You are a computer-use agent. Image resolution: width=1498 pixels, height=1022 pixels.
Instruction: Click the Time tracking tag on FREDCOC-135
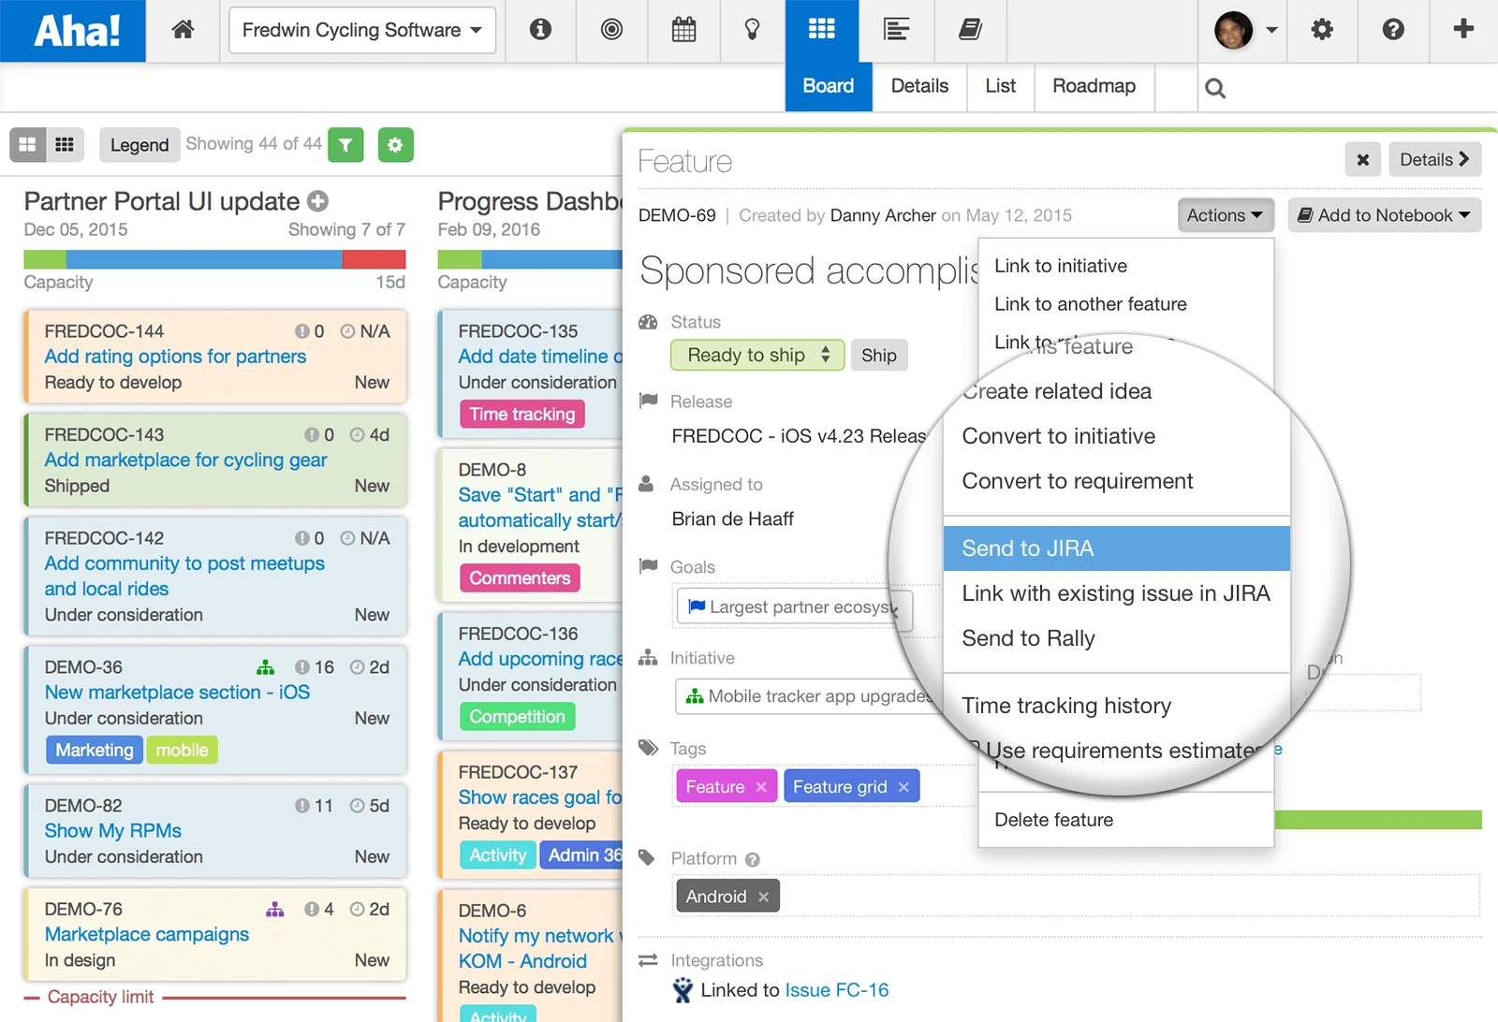point(521,415)
